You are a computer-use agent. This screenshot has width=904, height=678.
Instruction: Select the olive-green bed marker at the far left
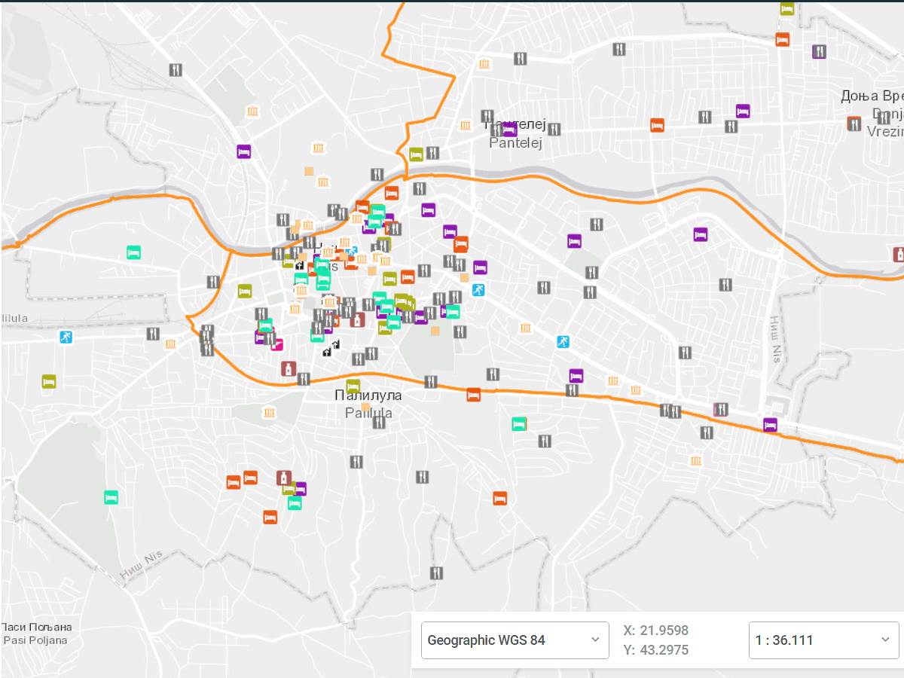click(48, 383)
